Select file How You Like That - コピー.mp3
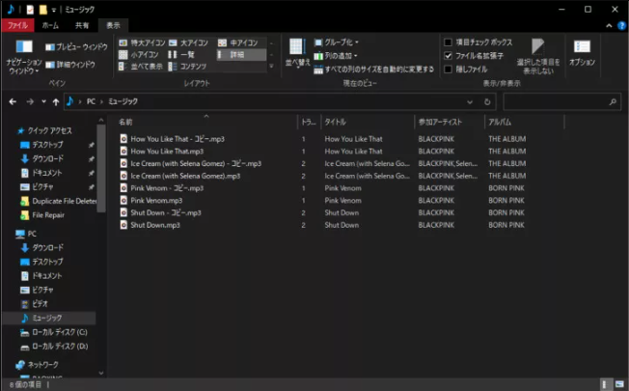This screenshot has width=629, height=391. [x=178, y=139]
